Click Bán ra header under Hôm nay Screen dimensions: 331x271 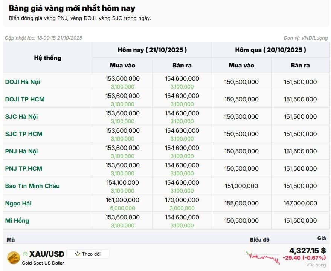coord(182,65)
